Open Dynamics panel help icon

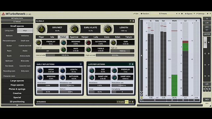pyautogui.click(x=130, y=102)
